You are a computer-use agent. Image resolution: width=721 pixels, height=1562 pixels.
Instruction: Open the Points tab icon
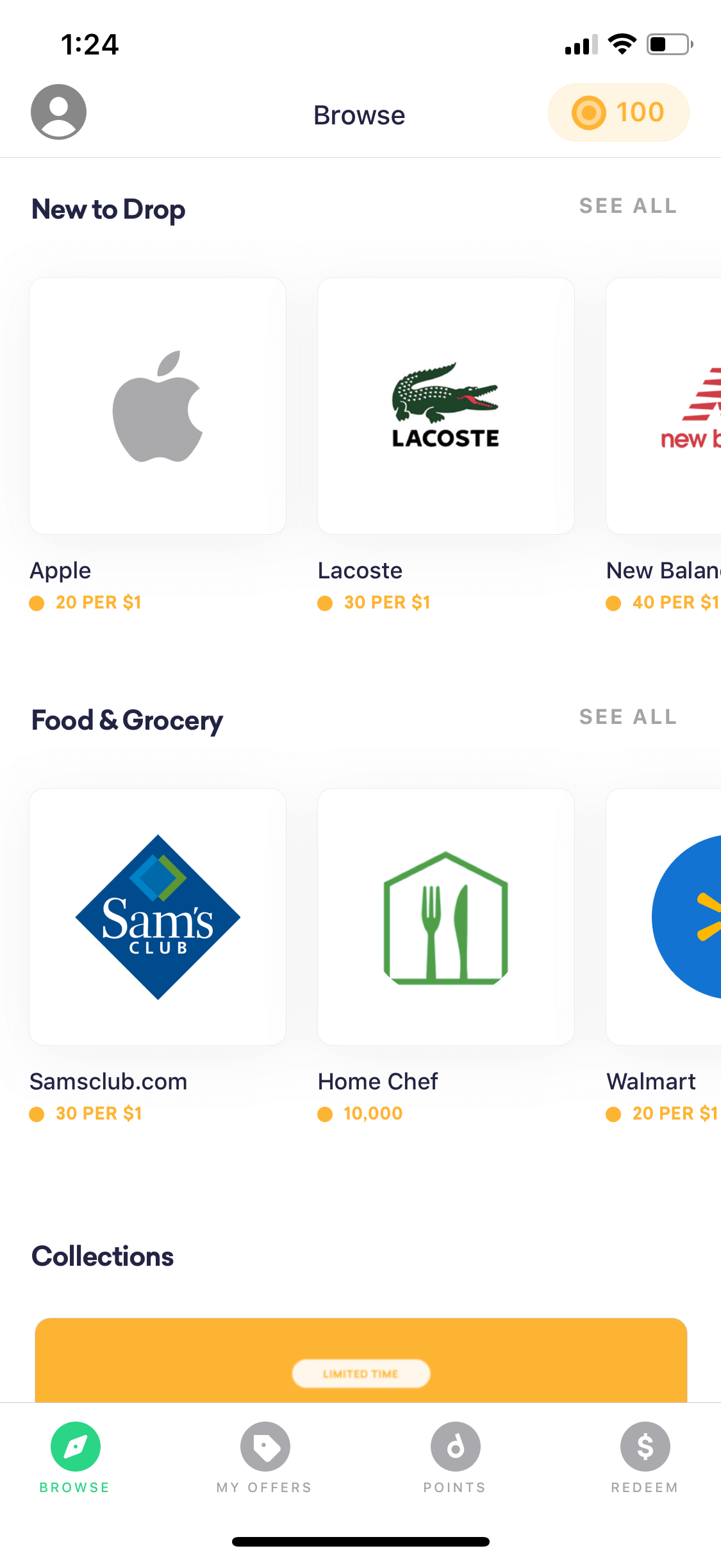coord(455,1447)
